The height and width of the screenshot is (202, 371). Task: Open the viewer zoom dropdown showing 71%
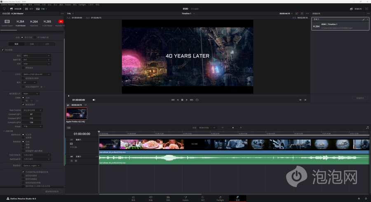coord(70,14)
